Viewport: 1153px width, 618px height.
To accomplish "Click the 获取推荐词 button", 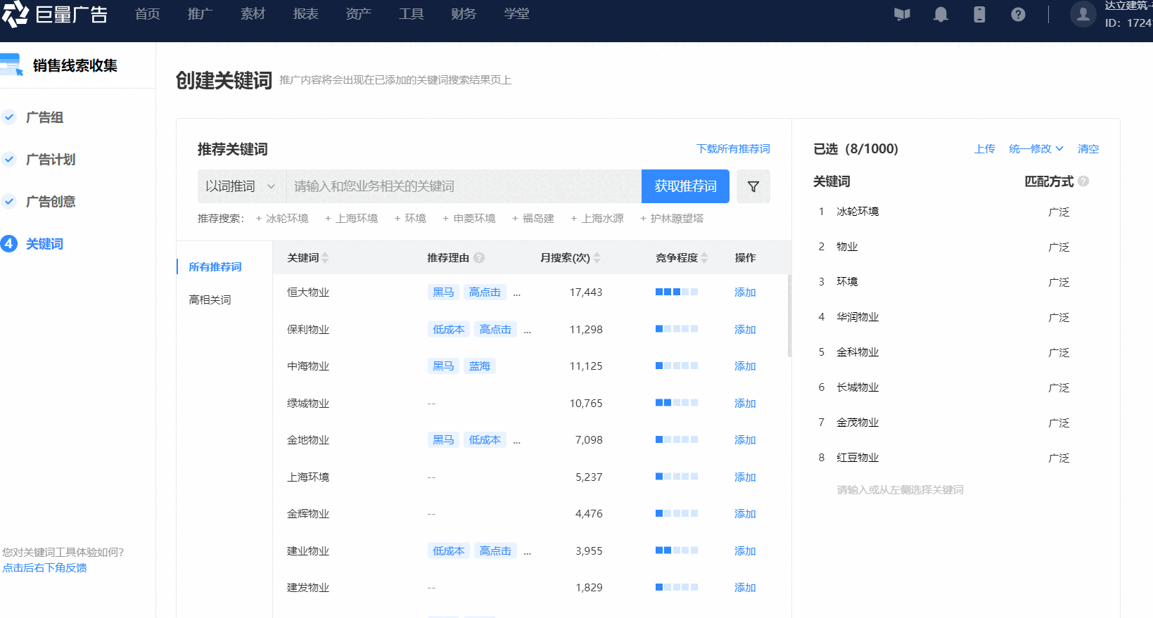I will pyautogui.click(x=685, y=186).
